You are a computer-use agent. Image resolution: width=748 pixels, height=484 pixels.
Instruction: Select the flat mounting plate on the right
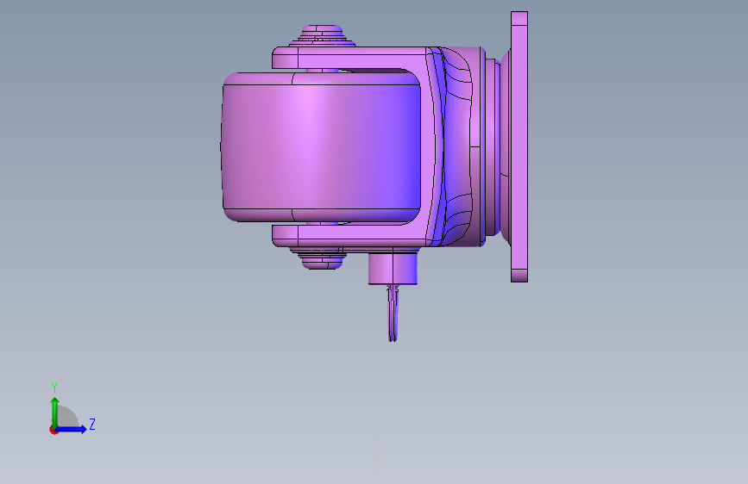[519, 146]
